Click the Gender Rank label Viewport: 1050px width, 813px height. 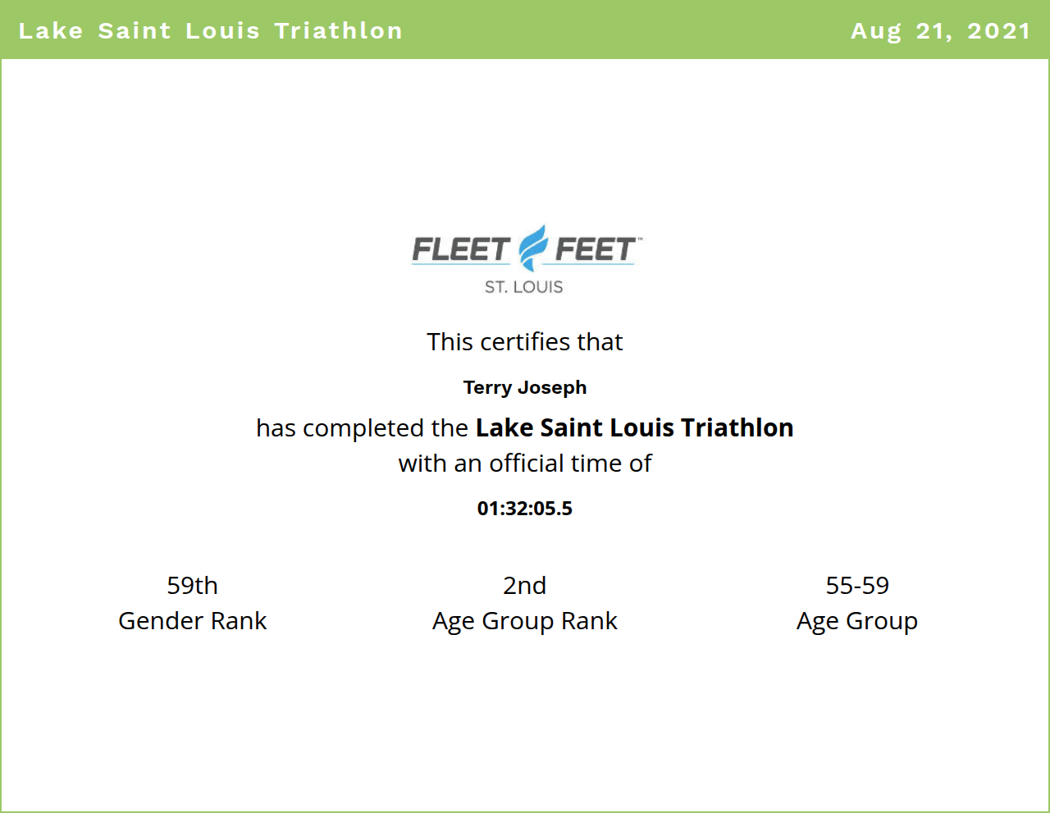click(x=192, y=621)
